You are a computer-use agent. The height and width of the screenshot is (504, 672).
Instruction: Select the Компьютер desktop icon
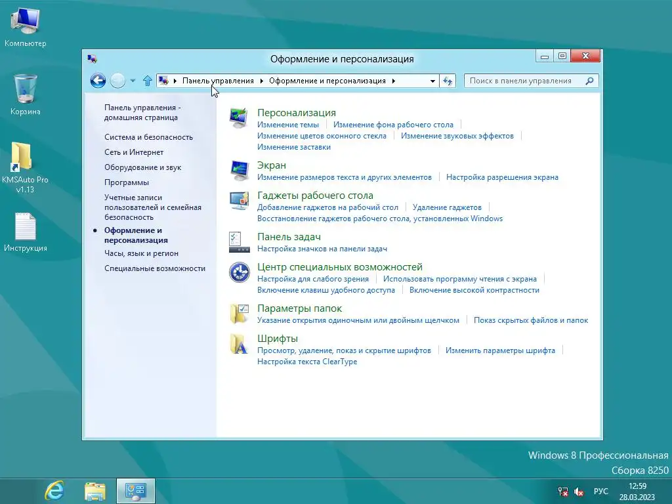[x=26, y=28]
